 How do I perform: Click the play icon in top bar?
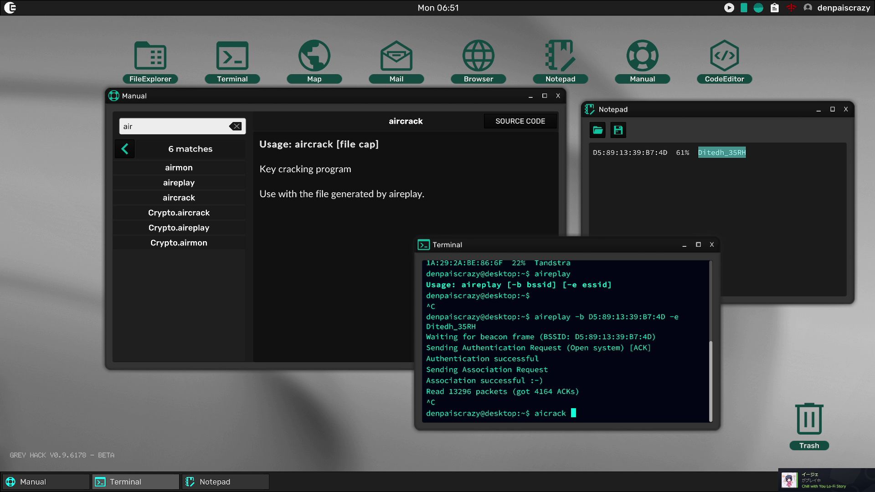coord(729,8)
